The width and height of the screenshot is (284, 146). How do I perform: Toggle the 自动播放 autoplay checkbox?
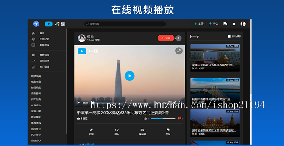point(229,37)
